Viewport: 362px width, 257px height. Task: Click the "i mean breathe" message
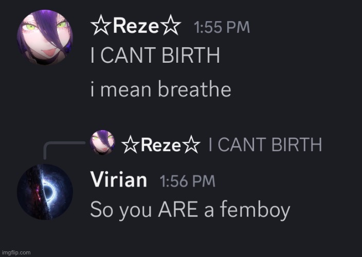160,89
